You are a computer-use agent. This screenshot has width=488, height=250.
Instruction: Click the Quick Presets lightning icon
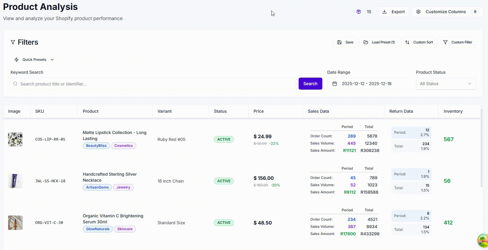click(x=17, y=60)
